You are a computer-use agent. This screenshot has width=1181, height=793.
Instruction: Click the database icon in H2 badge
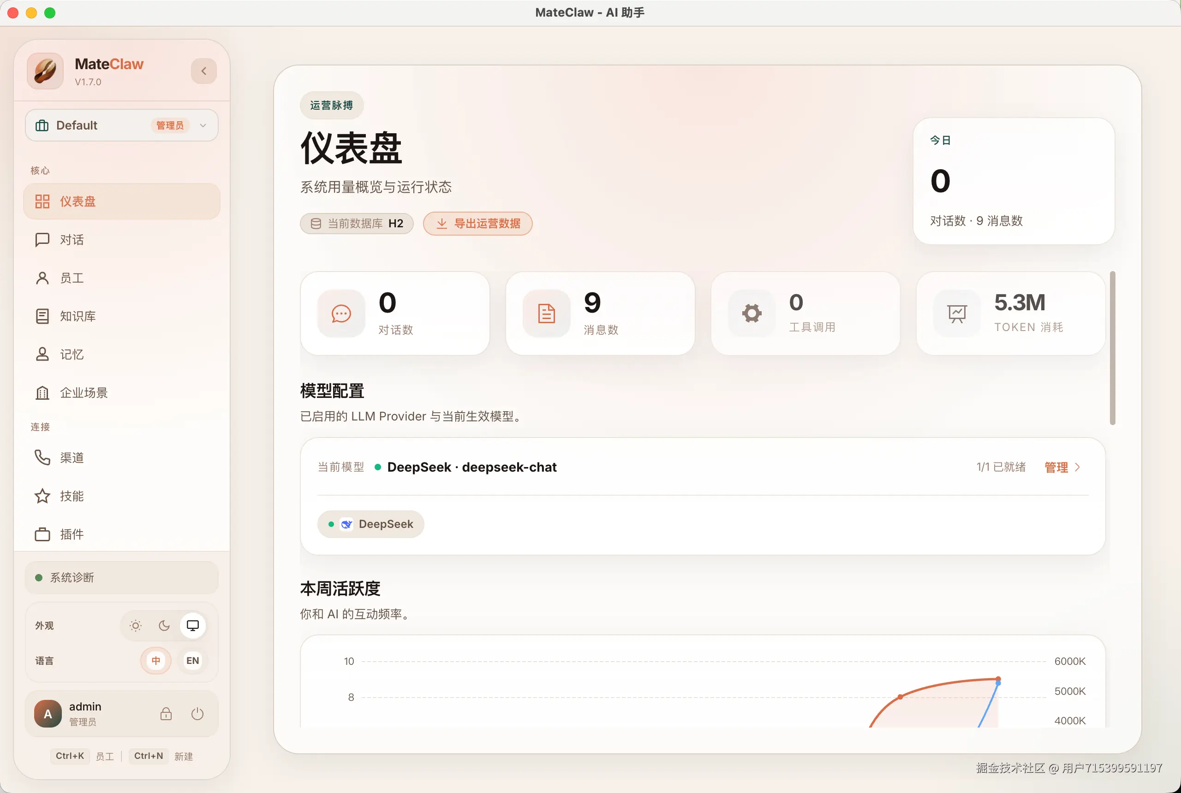click(316, 224)
